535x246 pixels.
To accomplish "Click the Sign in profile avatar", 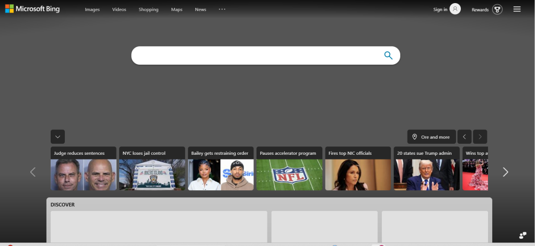I will pos(455,9).
